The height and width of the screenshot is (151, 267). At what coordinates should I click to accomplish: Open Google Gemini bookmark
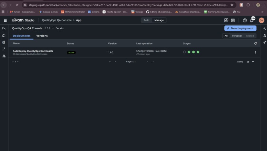click(48, 12)
